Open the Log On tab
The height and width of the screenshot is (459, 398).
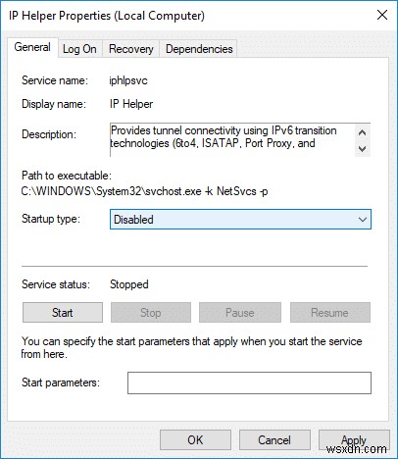coord(79,49)
